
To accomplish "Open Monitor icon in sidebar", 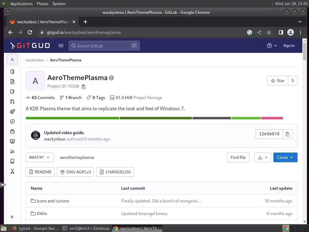I will [x=12, y=141].
